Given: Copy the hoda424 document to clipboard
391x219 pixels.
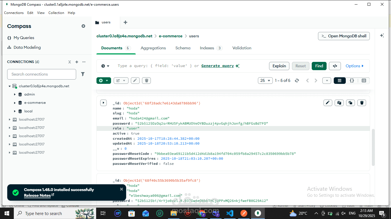Looking at the screenshot, I should click(339, 103).
